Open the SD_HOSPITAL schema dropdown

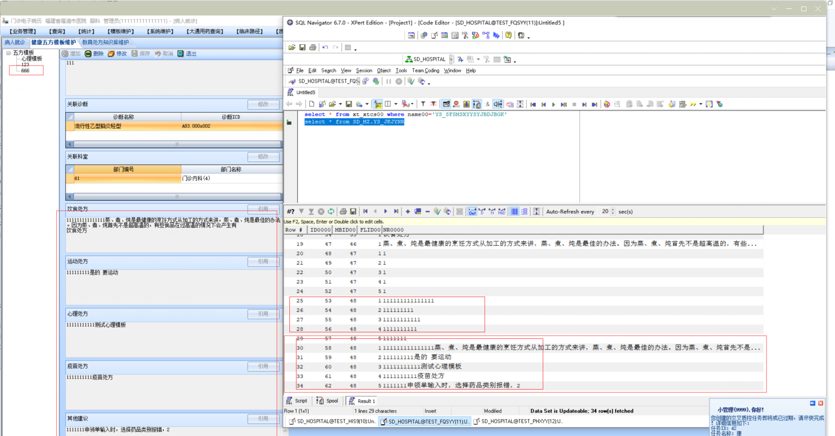(x=451, y=59)
